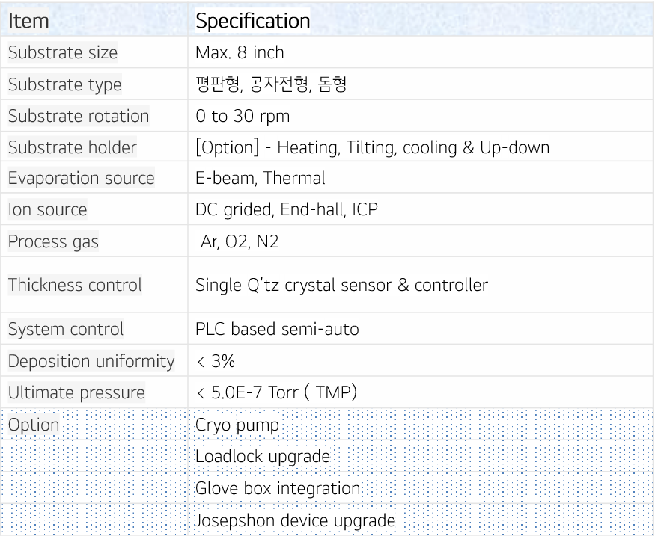
Task: Click the "Specification" column header
Action: click(252, 21)
